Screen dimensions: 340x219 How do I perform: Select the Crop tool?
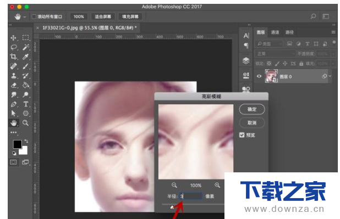(x=13, y=57)
